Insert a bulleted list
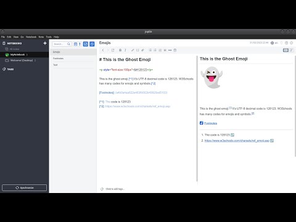The image size is (296, 222). (x=150, y=50)
